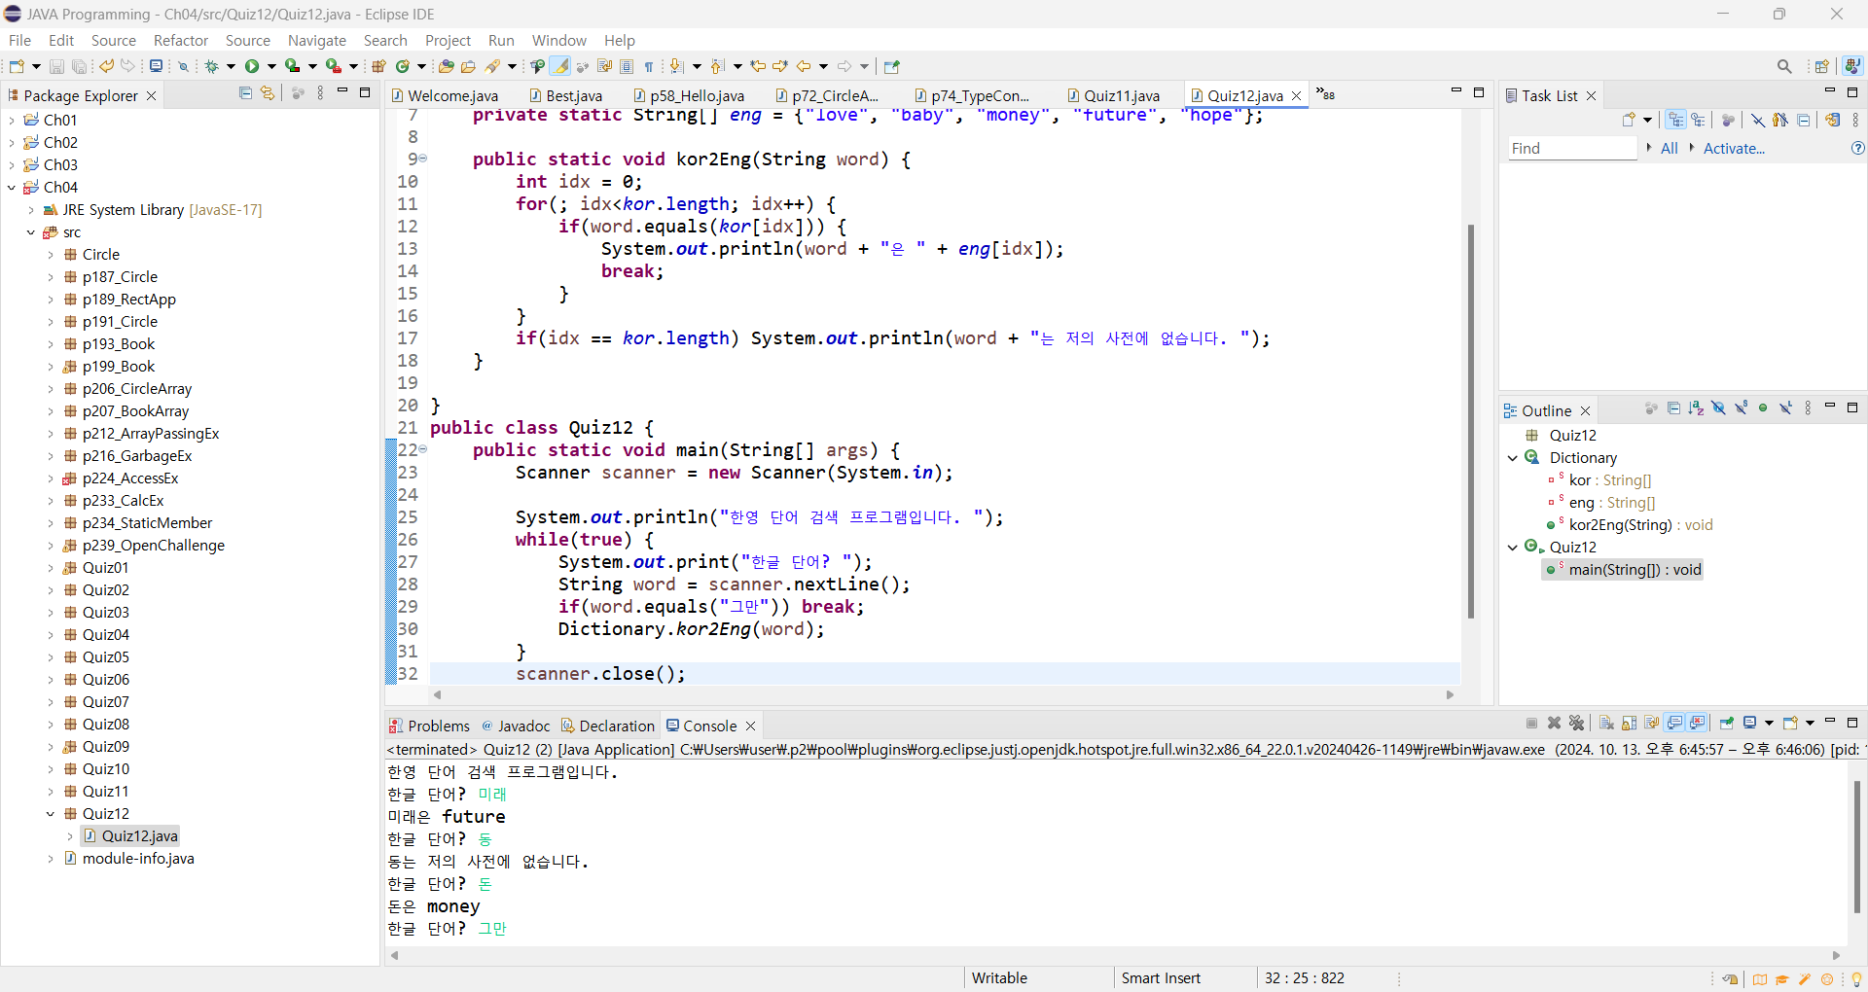Click Task List help question icon

(1857, 148)
